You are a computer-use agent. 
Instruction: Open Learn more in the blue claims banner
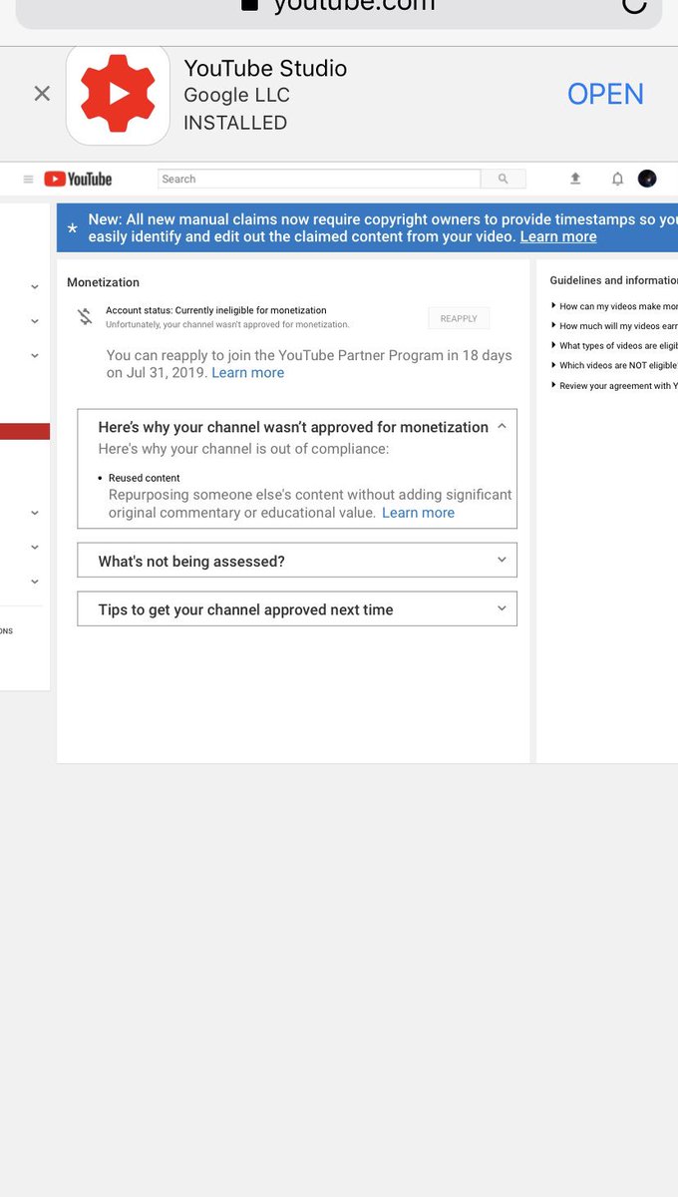558,236
